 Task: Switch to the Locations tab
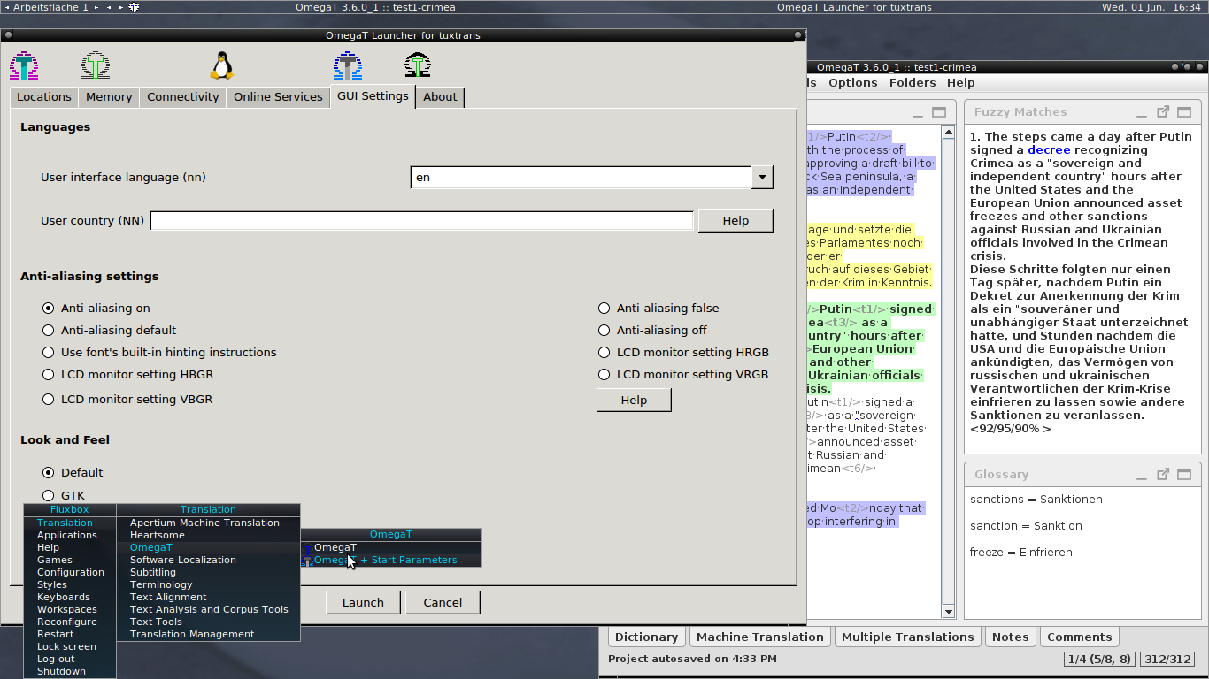coord(44,97)
